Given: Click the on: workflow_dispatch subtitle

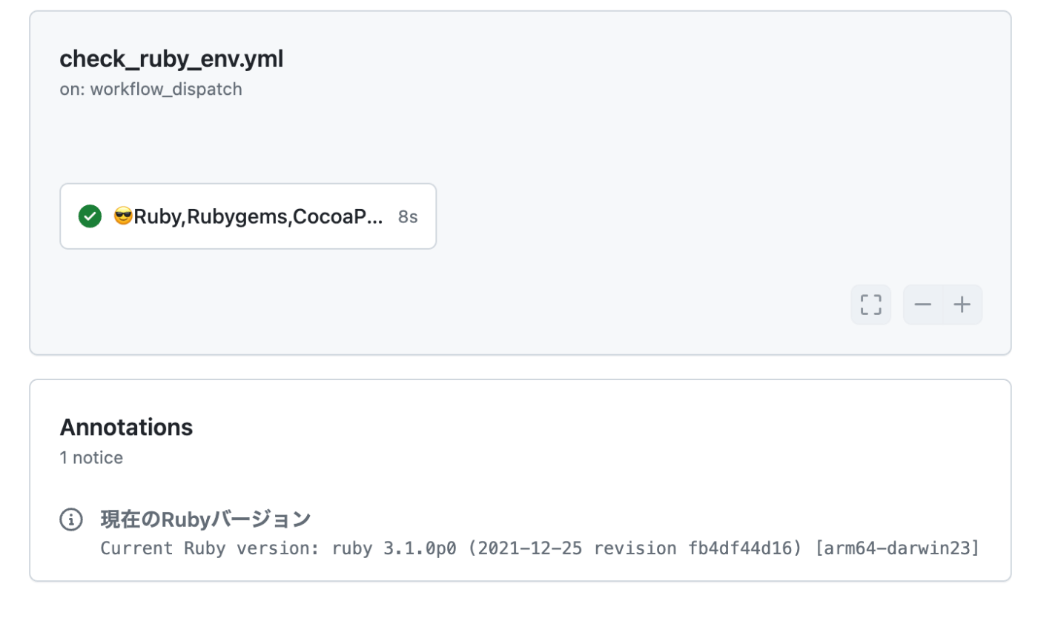Looking at the screenshot, I should point(151,89).
